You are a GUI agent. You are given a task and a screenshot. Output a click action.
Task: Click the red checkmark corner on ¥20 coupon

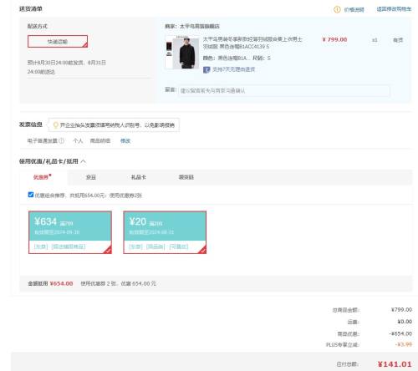[202, 250]
